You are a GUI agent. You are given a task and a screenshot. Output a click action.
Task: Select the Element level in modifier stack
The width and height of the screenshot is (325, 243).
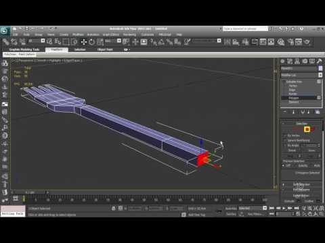(294, 102)
